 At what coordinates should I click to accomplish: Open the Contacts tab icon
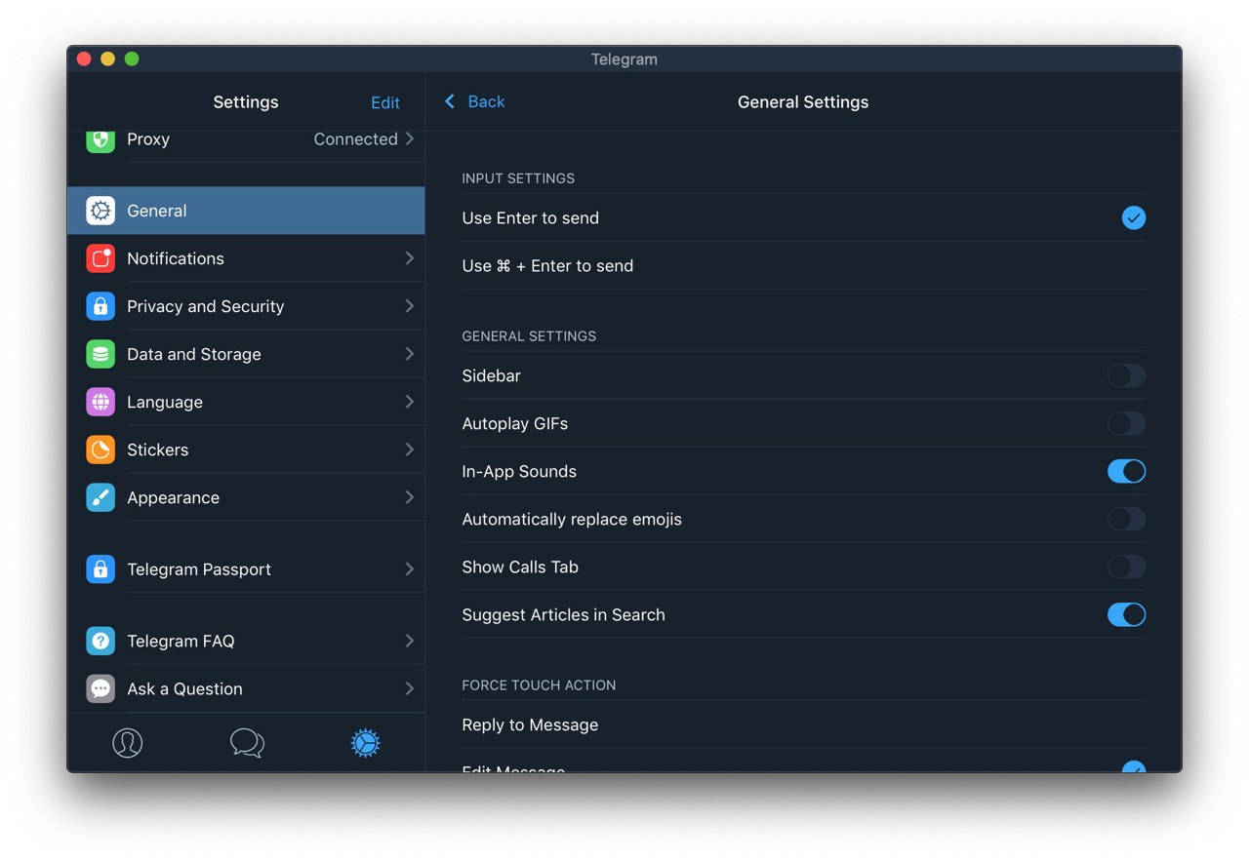point(127,743)
